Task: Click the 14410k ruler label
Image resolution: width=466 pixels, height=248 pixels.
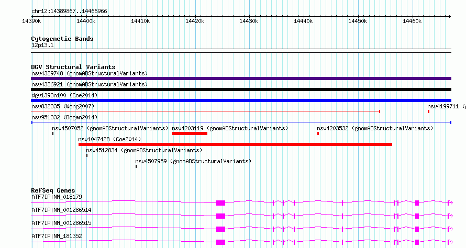Action: [x=140, y=21]
